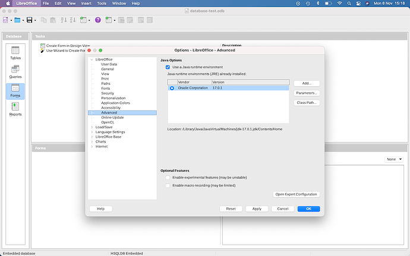Expand the Language Settings tree node
This screenshot has height=256, width=410.
click(92, 132)
